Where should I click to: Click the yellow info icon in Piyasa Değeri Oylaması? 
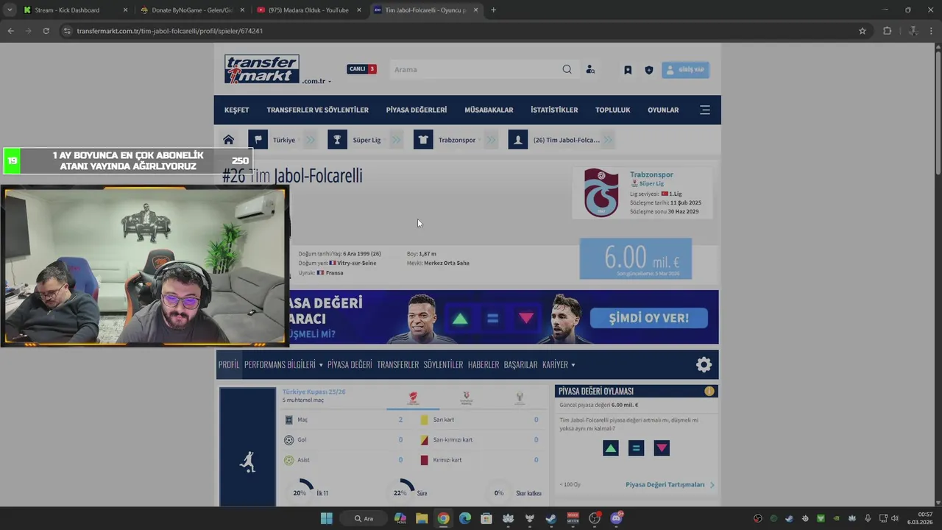[709, 391]
